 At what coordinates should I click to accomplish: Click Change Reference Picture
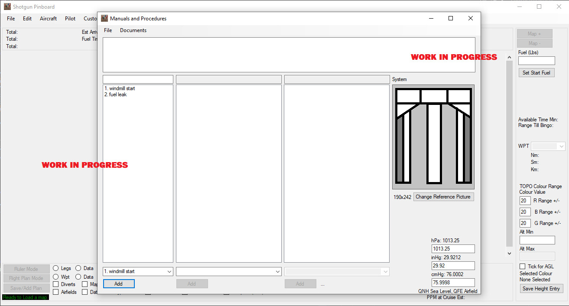[x=443, y=196]
